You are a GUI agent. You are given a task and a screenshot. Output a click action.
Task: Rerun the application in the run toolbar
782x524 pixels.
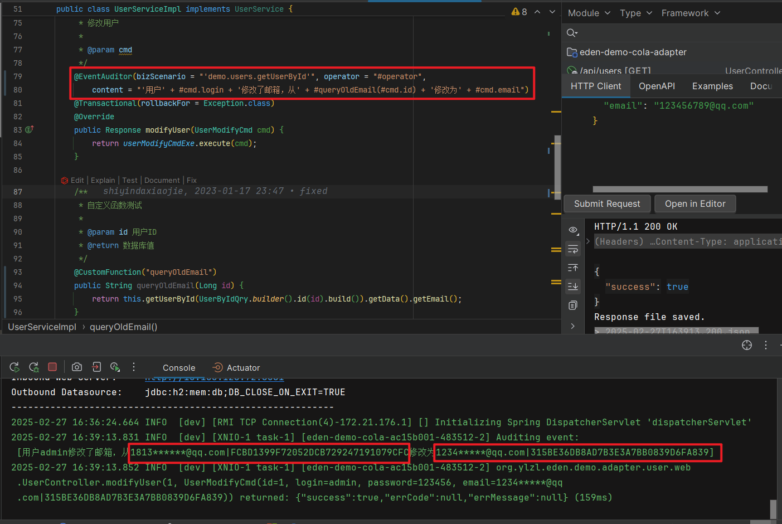(x=14, y=367)
